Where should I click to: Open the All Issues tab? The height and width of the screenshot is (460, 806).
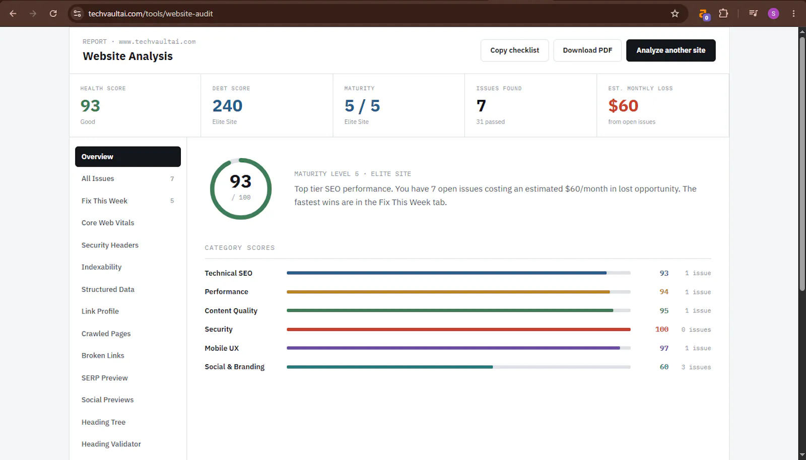(128, 178)
